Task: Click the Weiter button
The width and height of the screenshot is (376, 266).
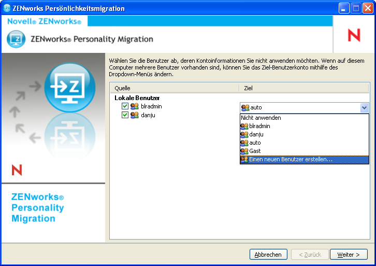Action: pos(349,255)
